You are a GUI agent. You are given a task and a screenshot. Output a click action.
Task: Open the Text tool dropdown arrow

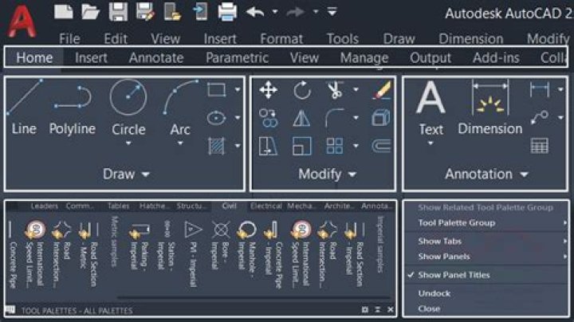tap(431, 143)
